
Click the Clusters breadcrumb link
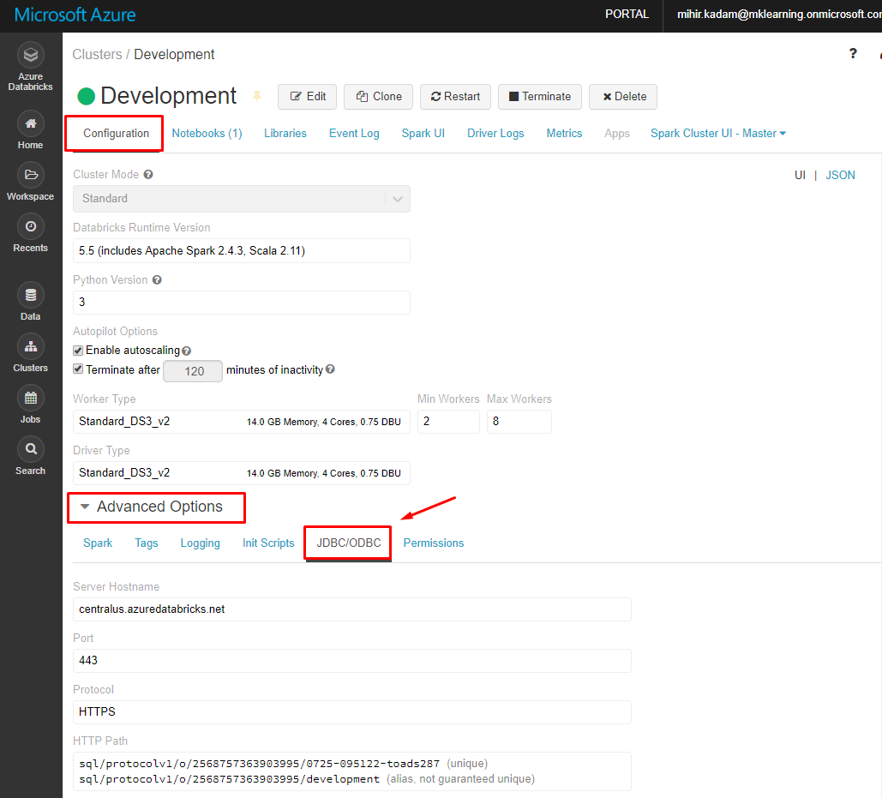(x=97, y=55)
